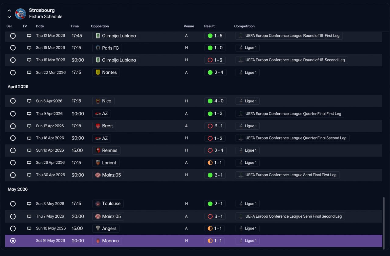Click the up chevron beside Strasbourg
The height and width of the screenshot is (256, 390).
[9, 11]
